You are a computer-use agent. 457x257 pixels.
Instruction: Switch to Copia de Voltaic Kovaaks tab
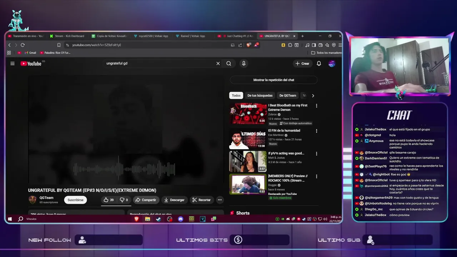click(109, 36)
